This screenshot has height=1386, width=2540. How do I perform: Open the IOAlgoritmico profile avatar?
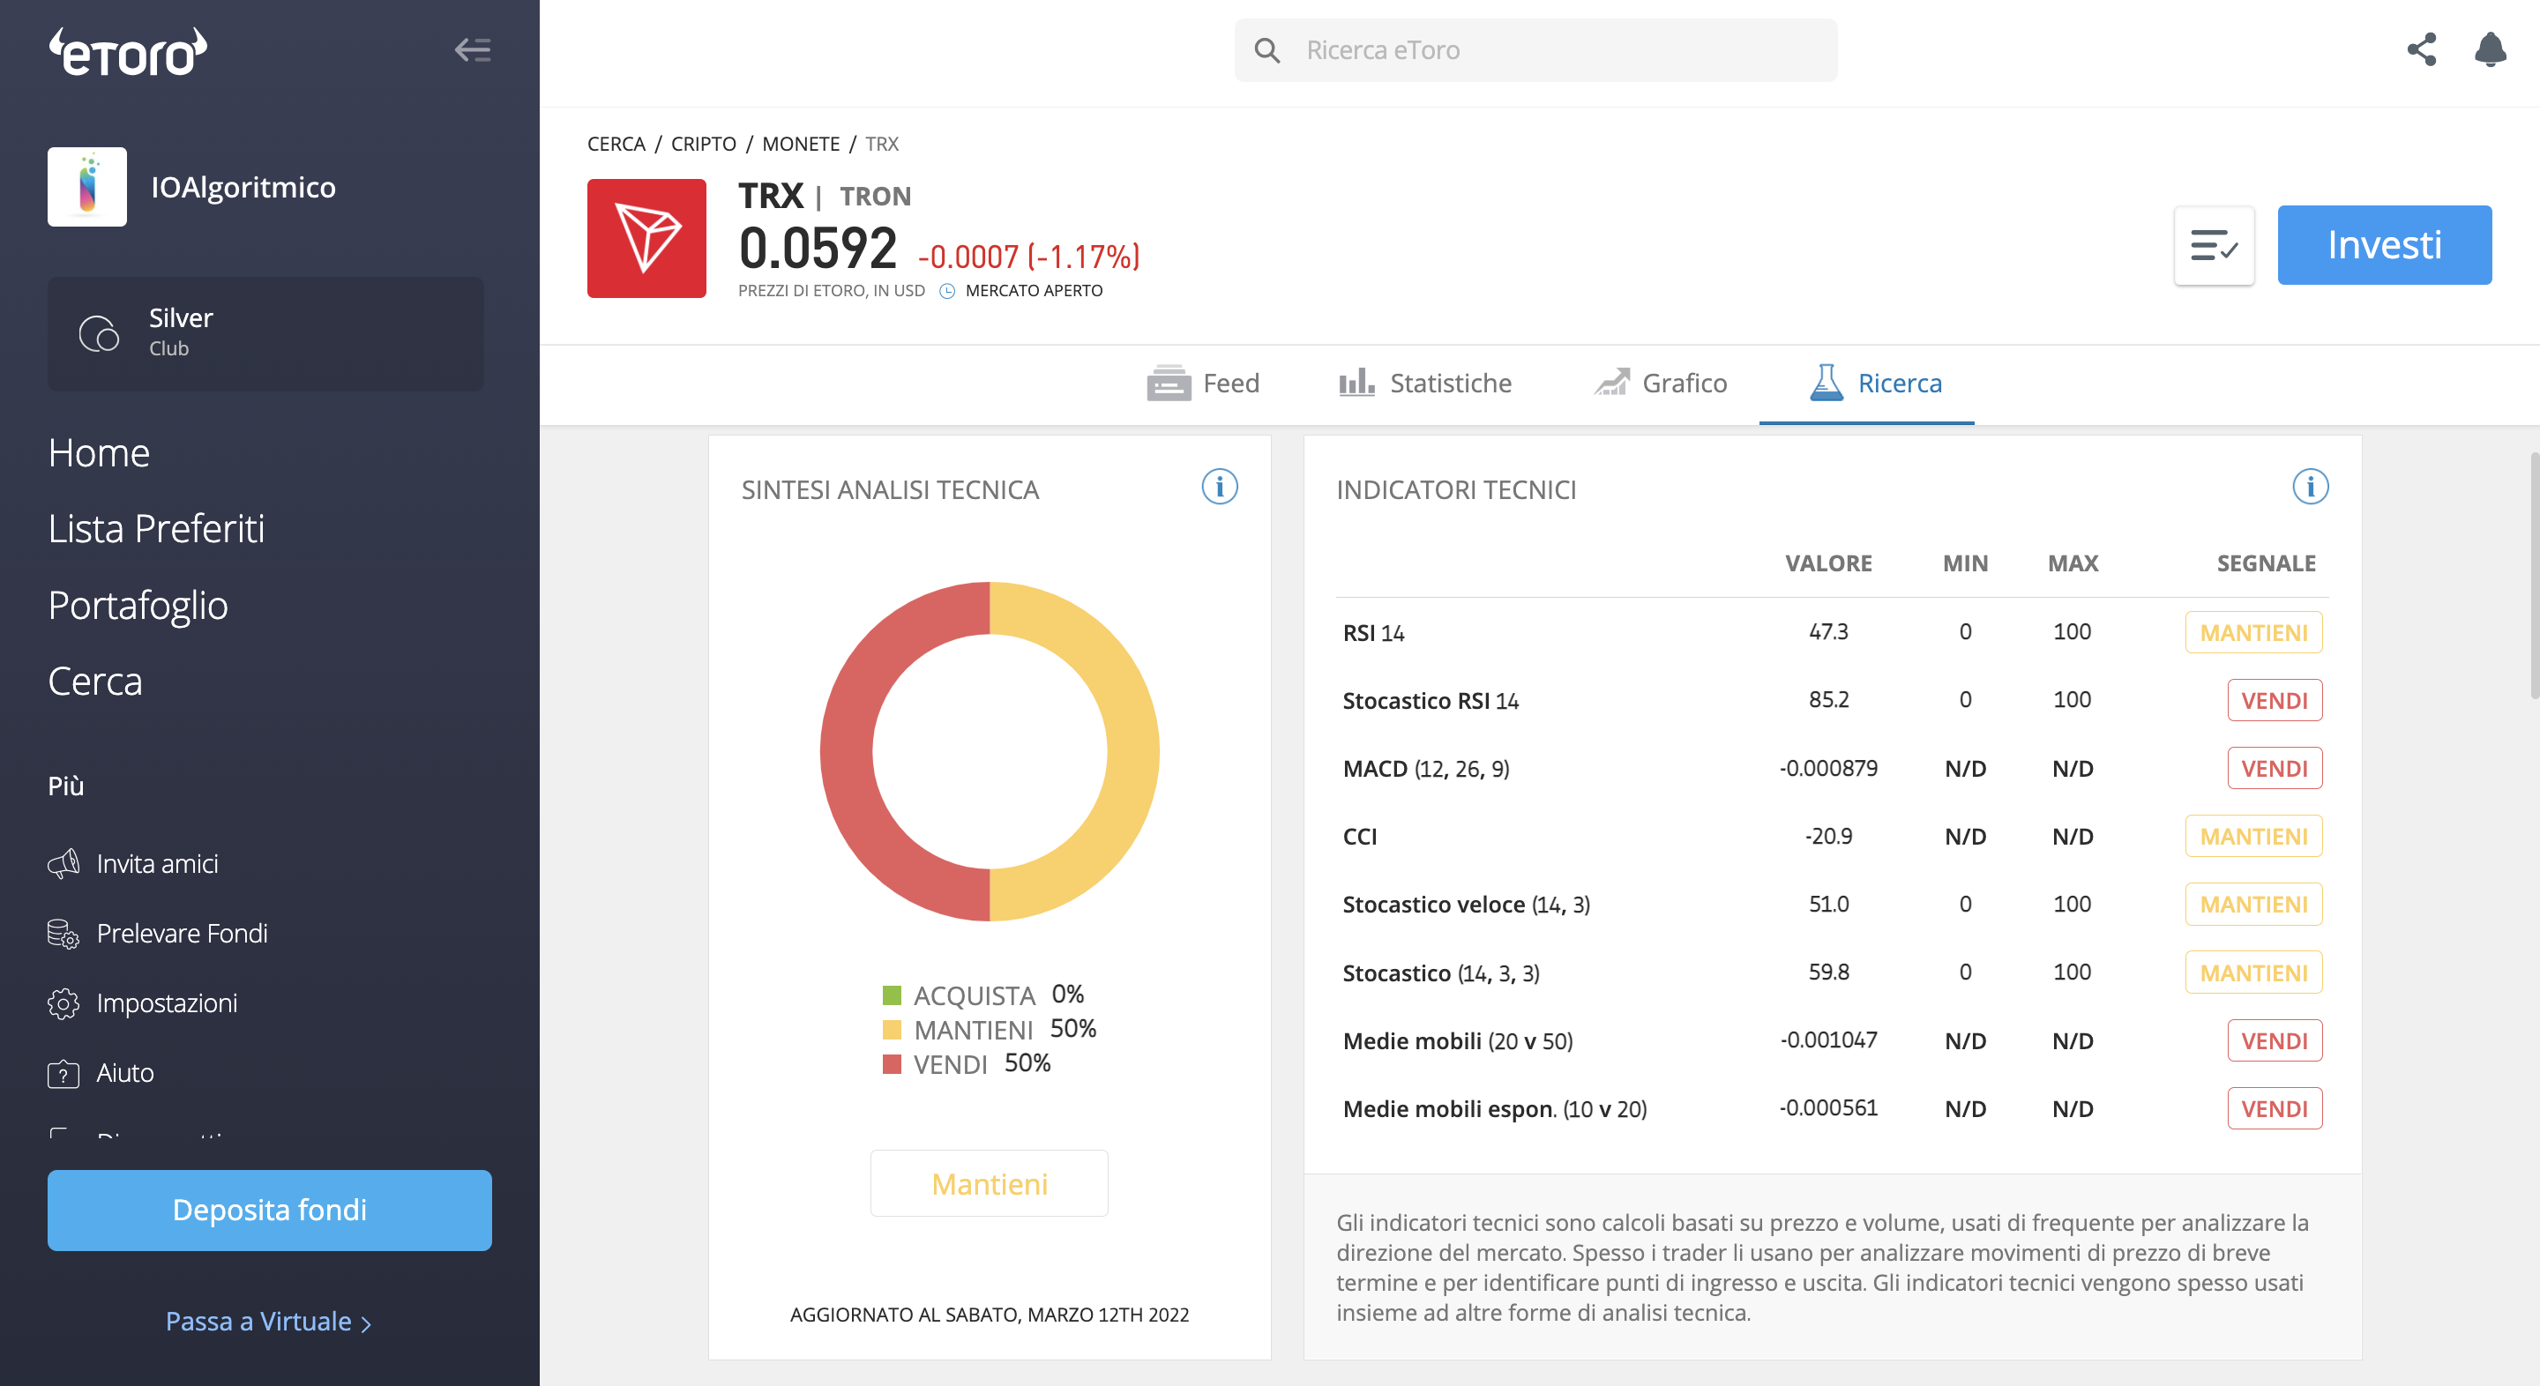click(86, 187)
